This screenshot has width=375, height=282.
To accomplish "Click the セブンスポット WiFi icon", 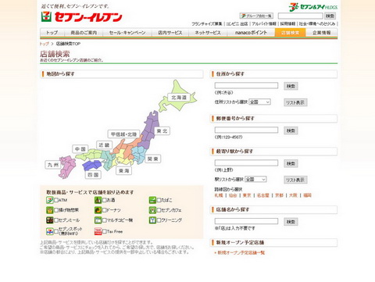I will tap(50, 231).
